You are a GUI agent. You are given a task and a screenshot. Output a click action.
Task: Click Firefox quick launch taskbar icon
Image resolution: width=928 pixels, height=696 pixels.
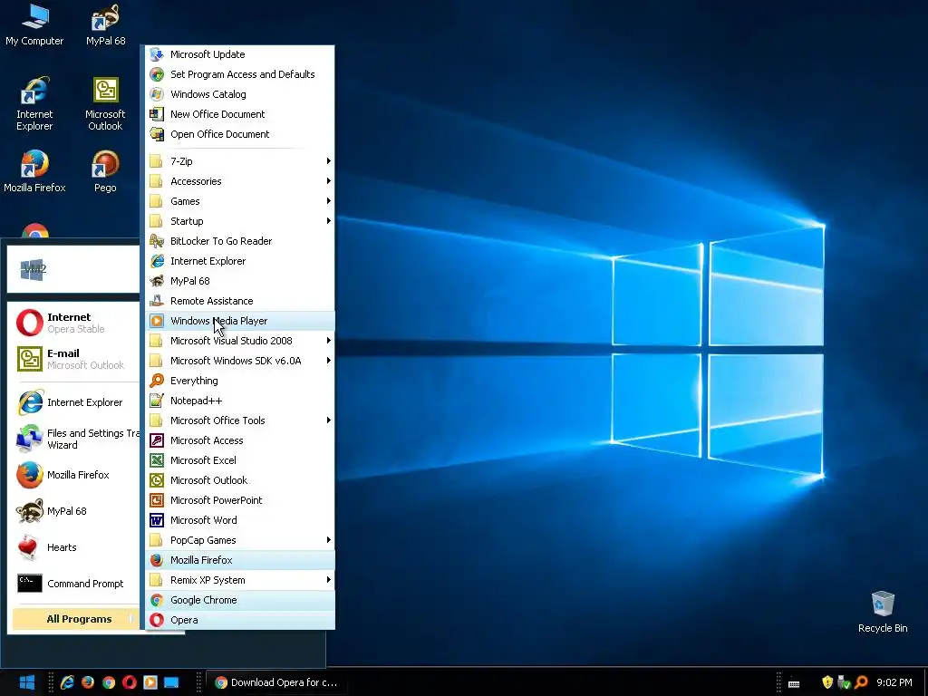(88, 682)
